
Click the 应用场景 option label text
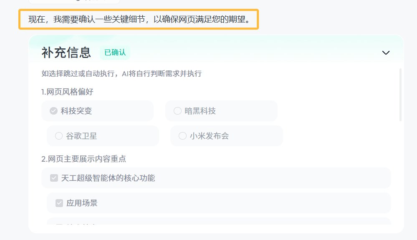pos(82,203)
